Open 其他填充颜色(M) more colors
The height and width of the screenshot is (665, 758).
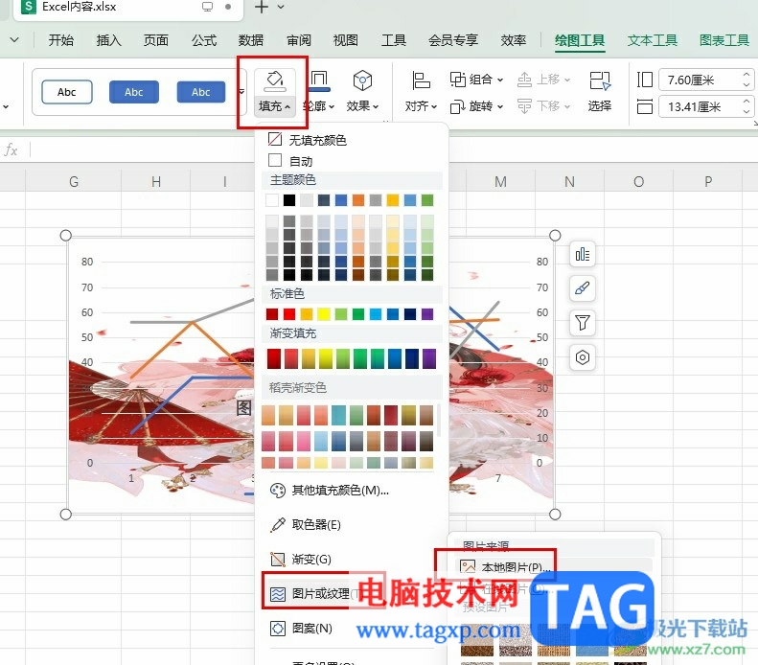tap(330, 491)
